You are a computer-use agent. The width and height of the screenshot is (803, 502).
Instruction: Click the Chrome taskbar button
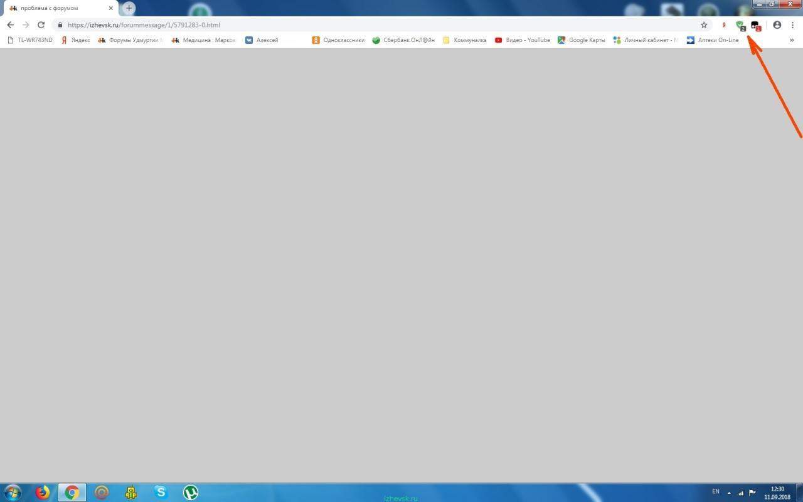(72, 493)
